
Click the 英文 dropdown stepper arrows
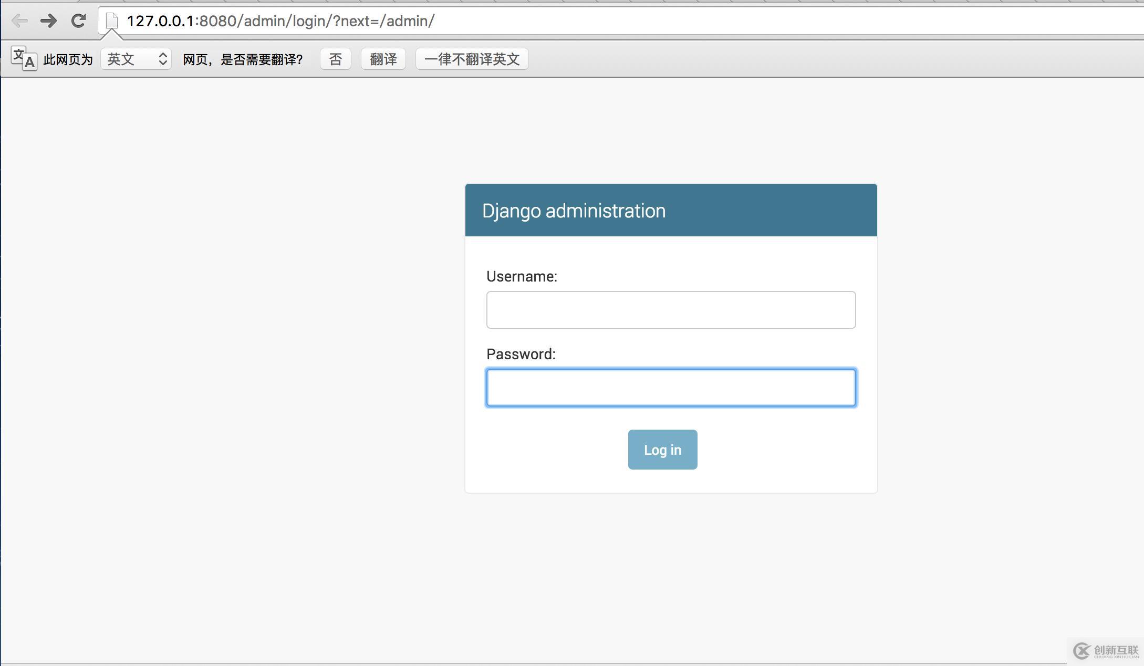tap(163, 59)
